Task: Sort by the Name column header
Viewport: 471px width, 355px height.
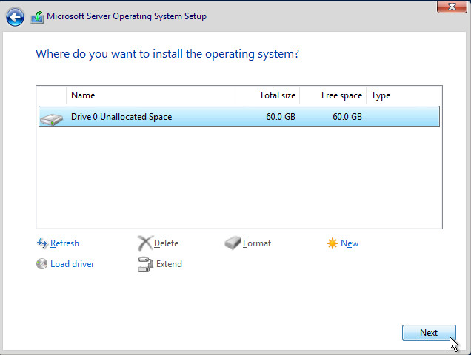Action: 148,95
